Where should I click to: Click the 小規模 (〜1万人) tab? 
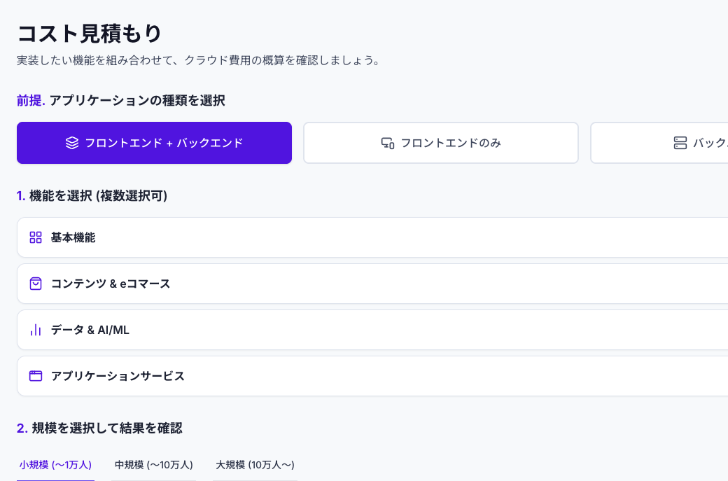pos(55,464)
